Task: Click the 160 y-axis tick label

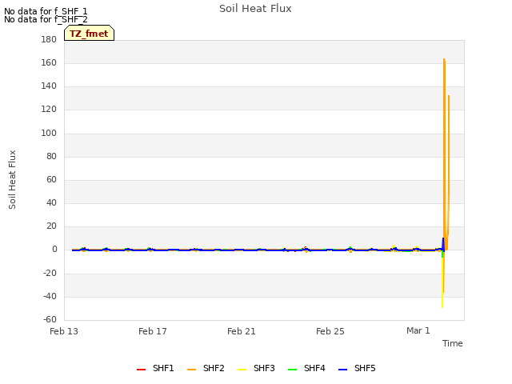Action: [x=49, y=62]
